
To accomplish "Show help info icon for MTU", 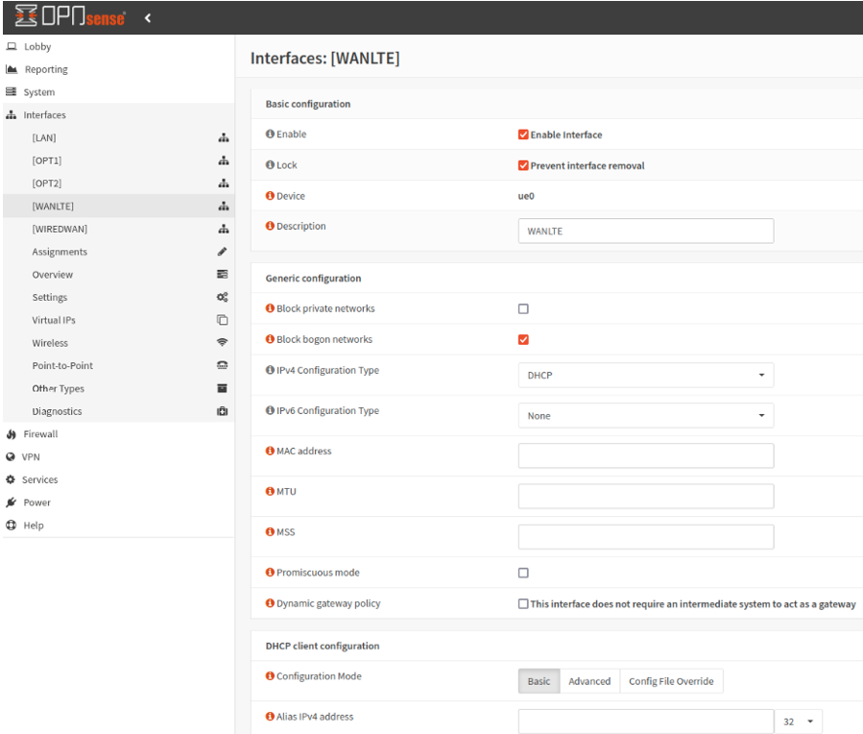I will click(270, 491).
